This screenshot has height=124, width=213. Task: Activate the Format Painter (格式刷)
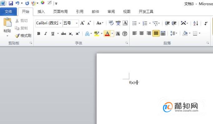(x=23, y=36)
